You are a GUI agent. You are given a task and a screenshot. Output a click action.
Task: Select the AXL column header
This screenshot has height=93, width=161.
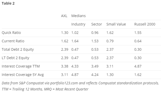coord(64,16)
